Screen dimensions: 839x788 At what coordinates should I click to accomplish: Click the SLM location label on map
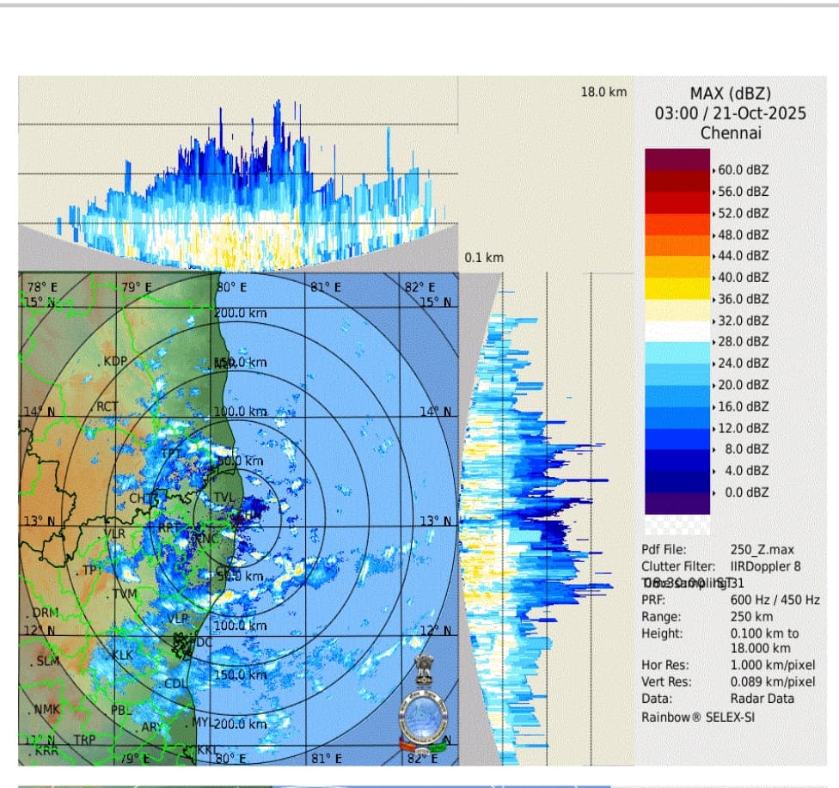[48, 661]
